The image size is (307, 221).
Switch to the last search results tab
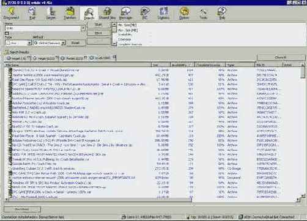click(x=103, y=58)
